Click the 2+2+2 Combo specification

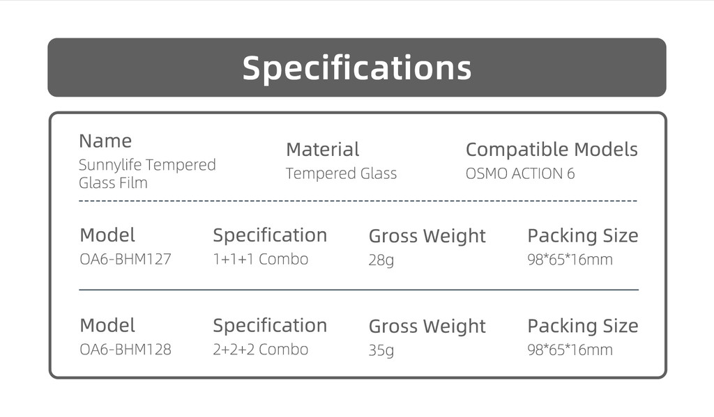click(x=260, y=349)
